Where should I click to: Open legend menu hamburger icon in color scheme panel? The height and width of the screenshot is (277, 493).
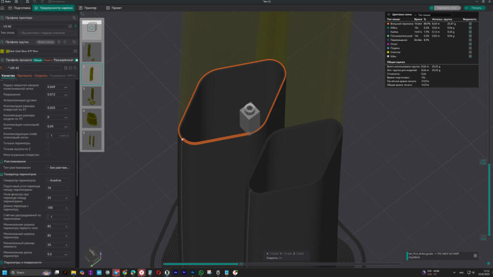tap(389, 15)
